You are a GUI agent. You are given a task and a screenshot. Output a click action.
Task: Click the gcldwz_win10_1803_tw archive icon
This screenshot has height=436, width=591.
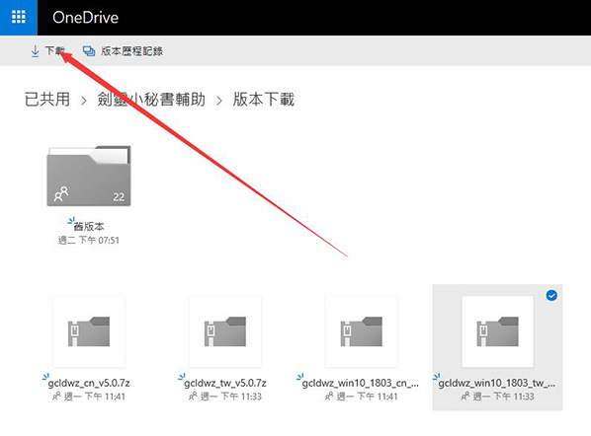[x=497, y=331]
